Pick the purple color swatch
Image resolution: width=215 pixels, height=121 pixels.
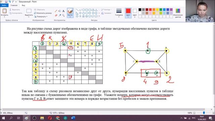(x=171, y=10)
